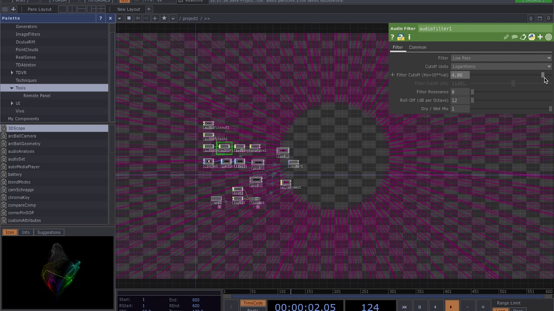Switch to Common parameter tab
Screen dimensions: 554x311
[x=418, y=48]
